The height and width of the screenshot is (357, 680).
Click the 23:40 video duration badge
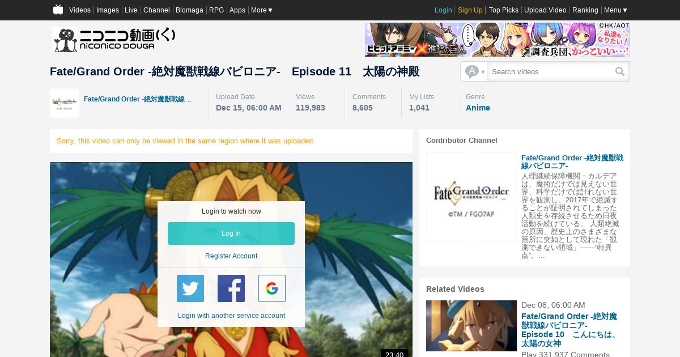pos(394,354)
